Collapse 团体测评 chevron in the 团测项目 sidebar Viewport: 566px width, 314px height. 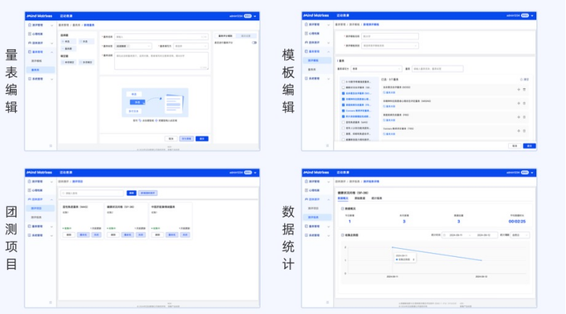click(x=51, y=200)
